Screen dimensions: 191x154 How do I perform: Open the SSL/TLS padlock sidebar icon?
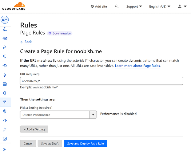click(x=5, y=47)
